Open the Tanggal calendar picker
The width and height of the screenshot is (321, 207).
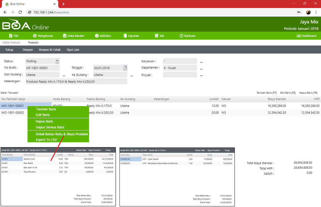(125, 67)
